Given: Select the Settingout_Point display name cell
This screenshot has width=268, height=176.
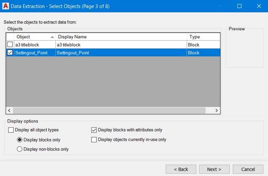Looking at the screenshot, I should 121,53.
